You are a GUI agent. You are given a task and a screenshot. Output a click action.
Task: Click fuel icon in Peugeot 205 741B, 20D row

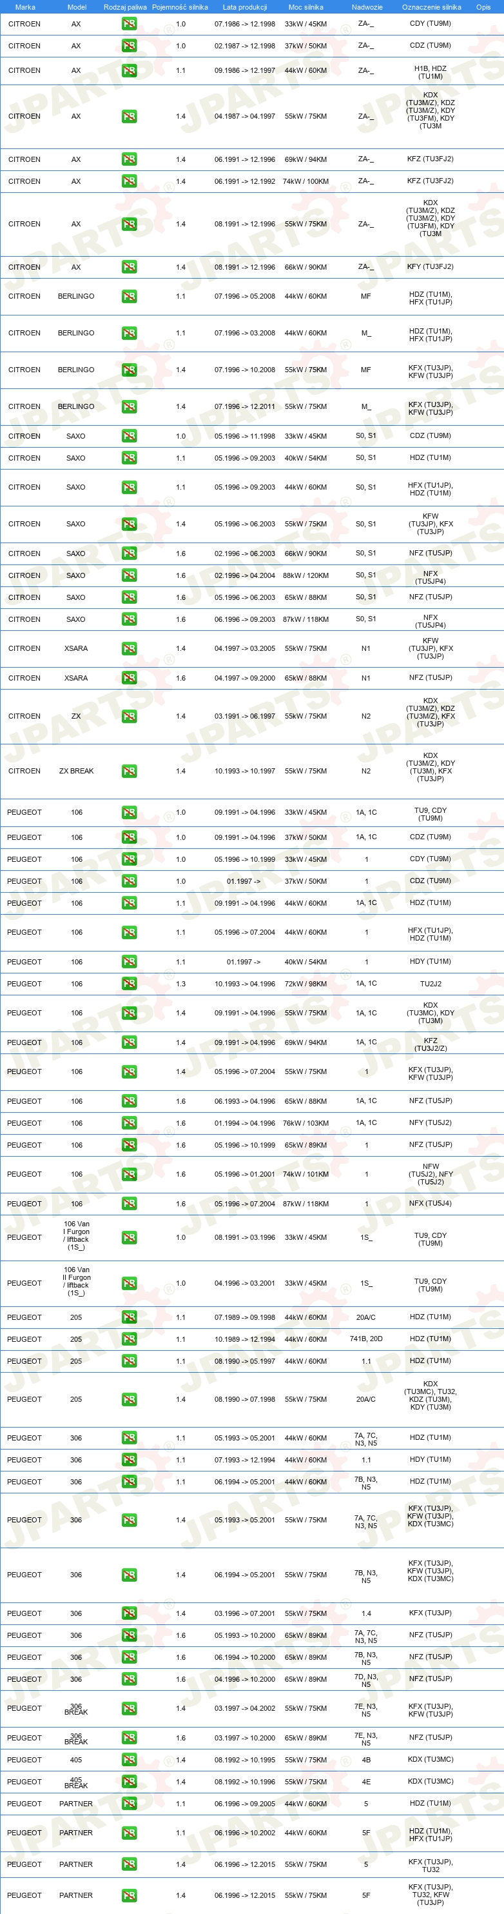(129, 1340)
